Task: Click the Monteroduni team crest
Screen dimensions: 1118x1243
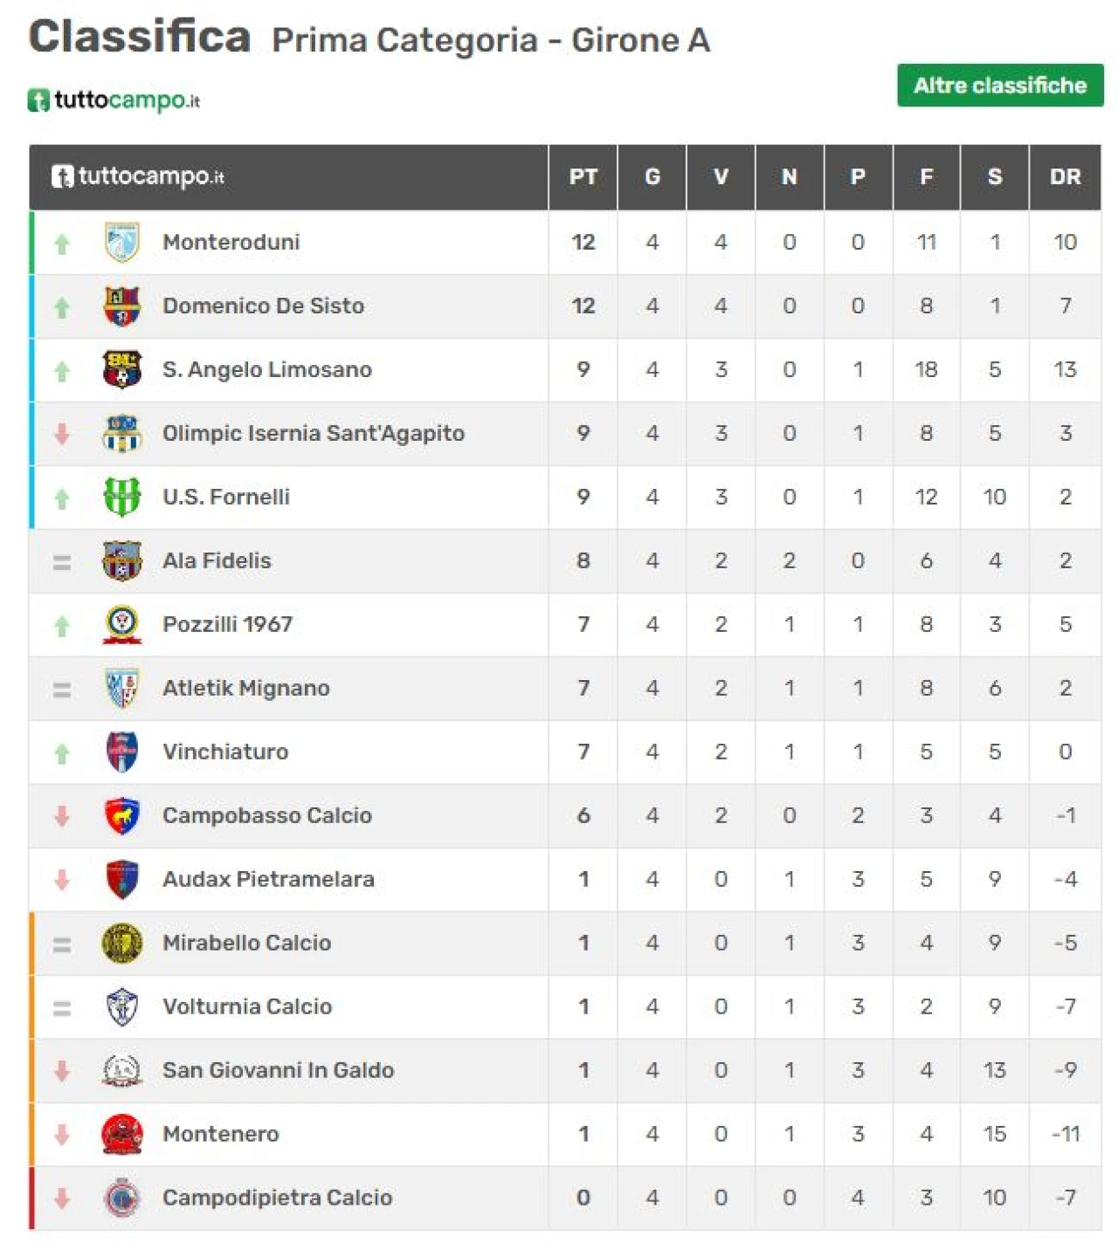Action: [x=122, y=242]
